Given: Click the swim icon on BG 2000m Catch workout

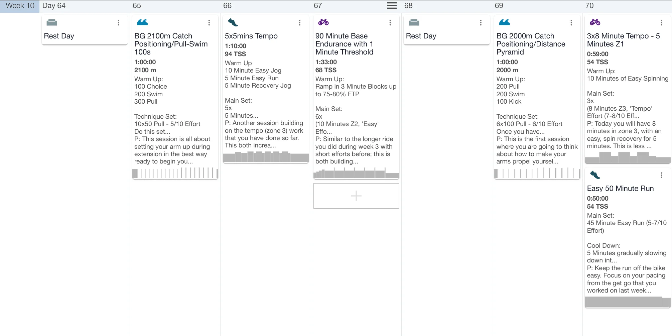Looking at the screenshot, I should click(504, 22).
